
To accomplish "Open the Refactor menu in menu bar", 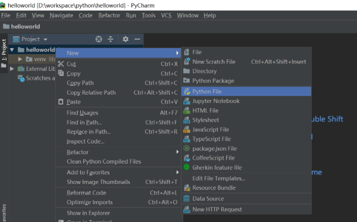I will click(x=109, y=15).
